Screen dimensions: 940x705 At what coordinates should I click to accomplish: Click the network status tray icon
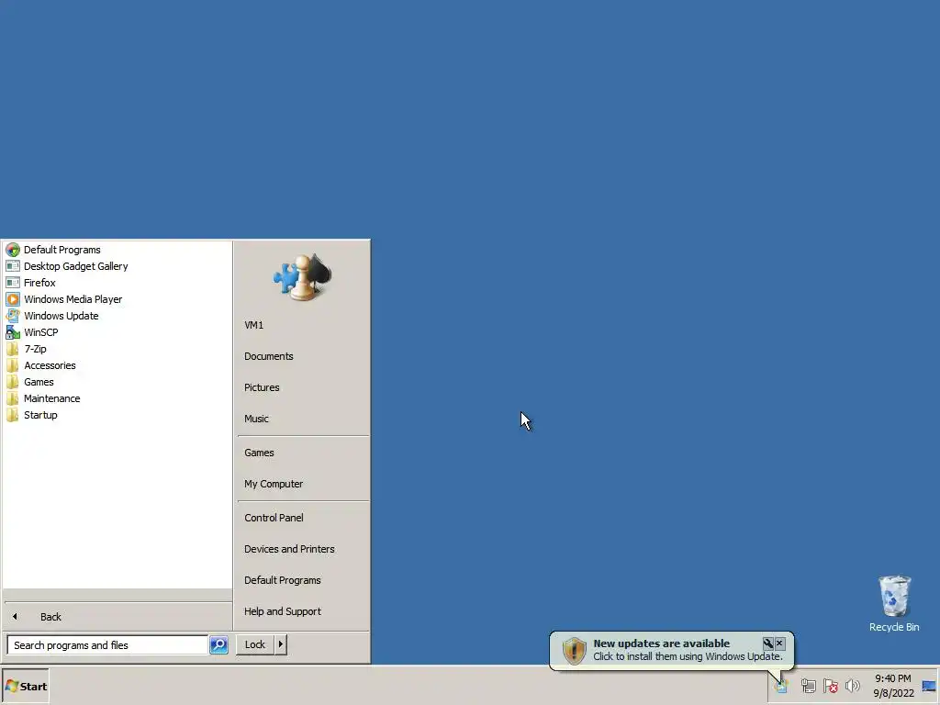pos(808,686)
